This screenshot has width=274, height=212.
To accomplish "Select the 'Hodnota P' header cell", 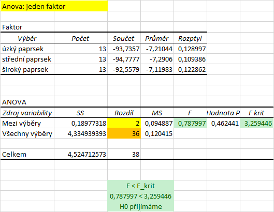I will point(223,113).
